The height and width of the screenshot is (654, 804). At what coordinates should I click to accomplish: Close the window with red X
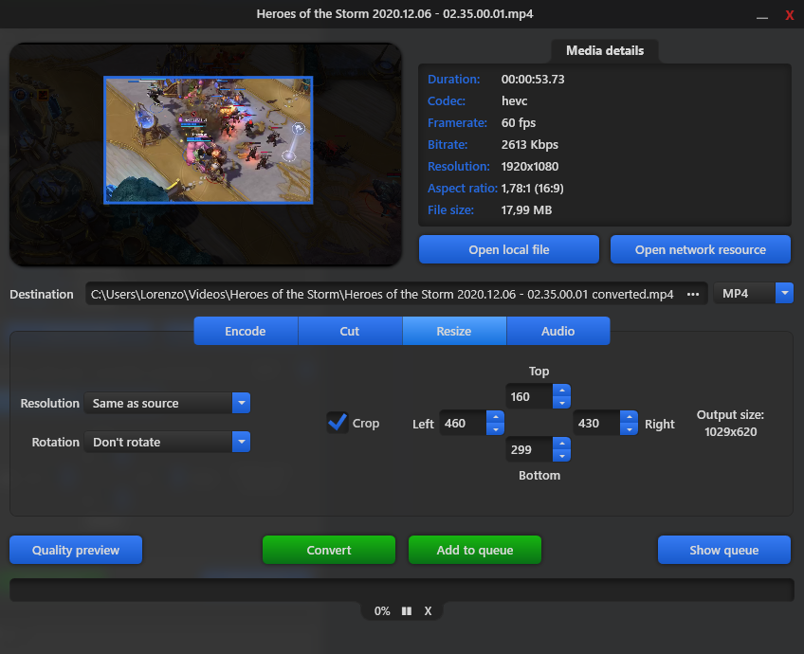tap(790, 15)
